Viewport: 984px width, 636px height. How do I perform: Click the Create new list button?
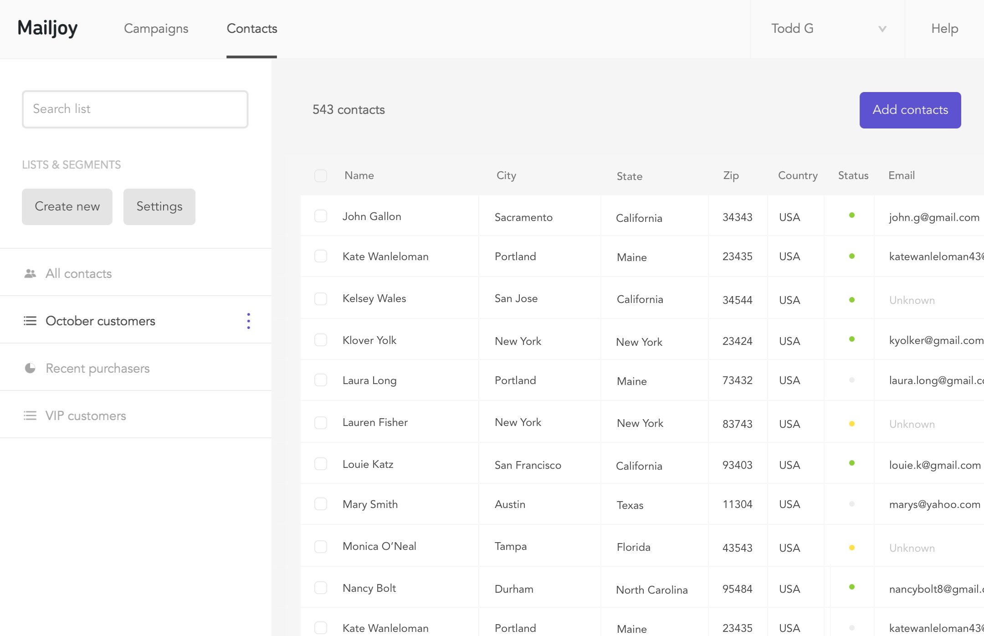point(67,206)
